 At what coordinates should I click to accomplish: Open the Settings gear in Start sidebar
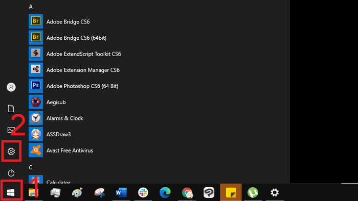tap(11, 152)
